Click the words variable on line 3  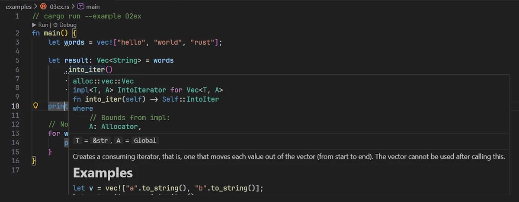click(74, 42)
